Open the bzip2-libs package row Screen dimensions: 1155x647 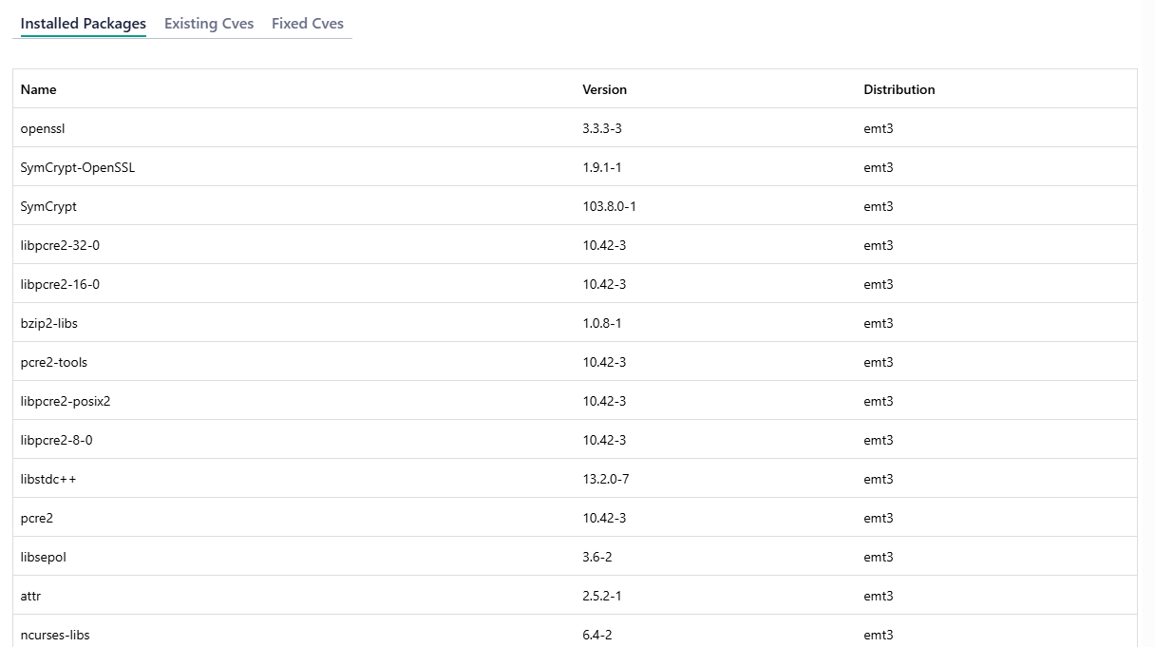[x=48, y=323]
